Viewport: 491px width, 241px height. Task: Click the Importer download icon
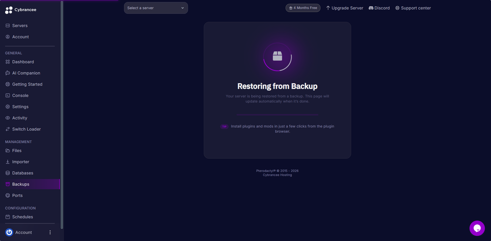(x=8, y=162)
